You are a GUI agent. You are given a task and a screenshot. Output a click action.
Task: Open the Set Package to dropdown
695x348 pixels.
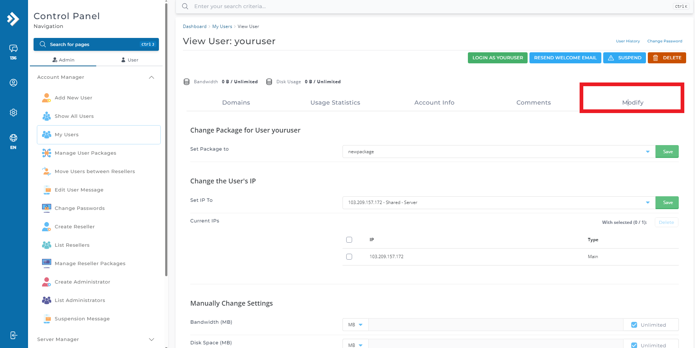tap(499, 152)
